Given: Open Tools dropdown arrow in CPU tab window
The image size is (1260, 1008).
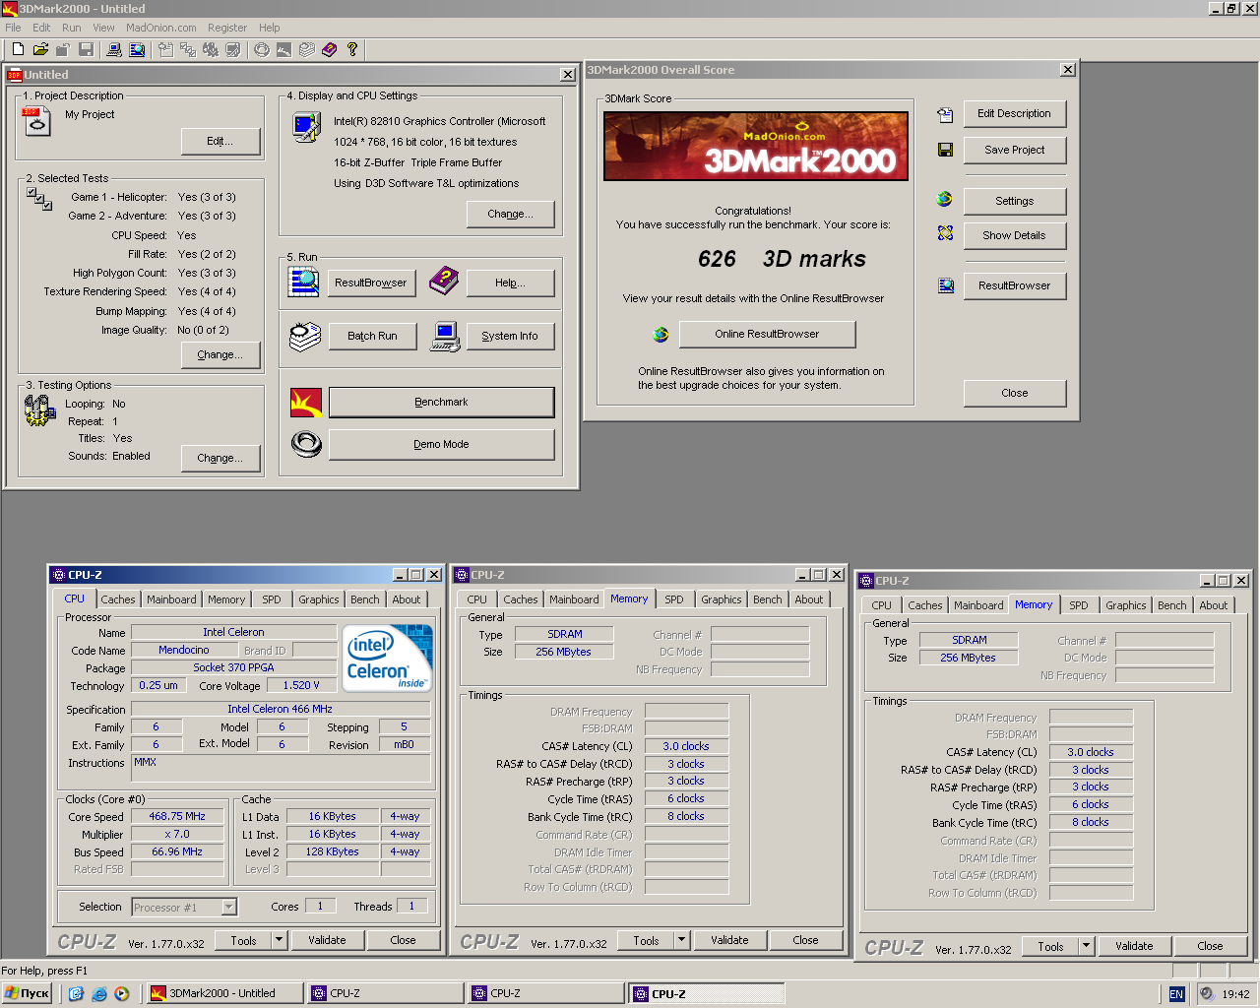Looking at the screenshot, I should click(x=280, y=940).
